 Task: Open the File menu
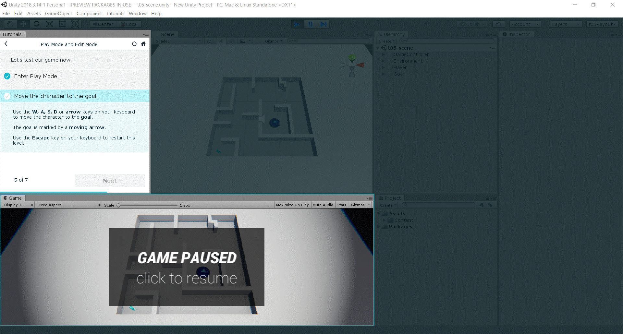6,14
